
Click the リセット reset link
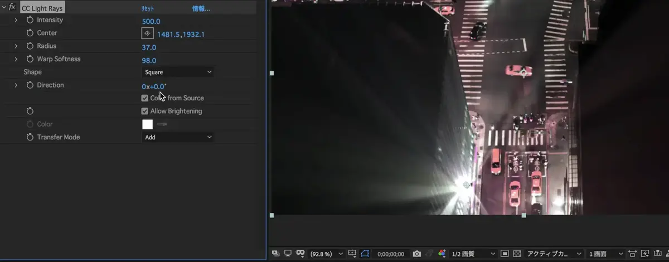[x=148, y=9]
